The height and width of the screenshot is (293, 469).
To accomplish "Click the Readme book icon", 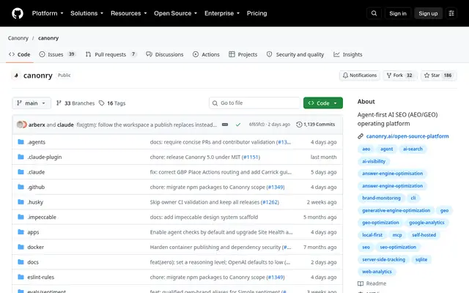I will click(361, 283).
